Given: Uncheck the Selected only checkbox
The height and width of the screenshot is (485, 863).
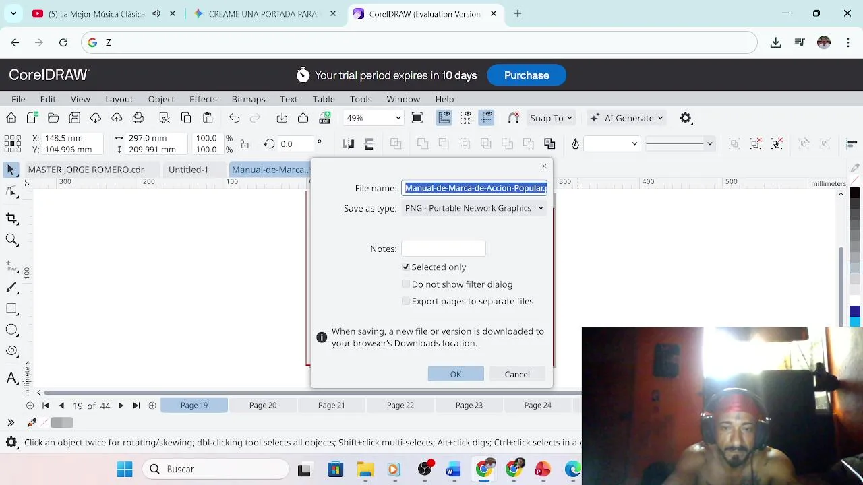Looking at the screenshot, I should (406, 267).
